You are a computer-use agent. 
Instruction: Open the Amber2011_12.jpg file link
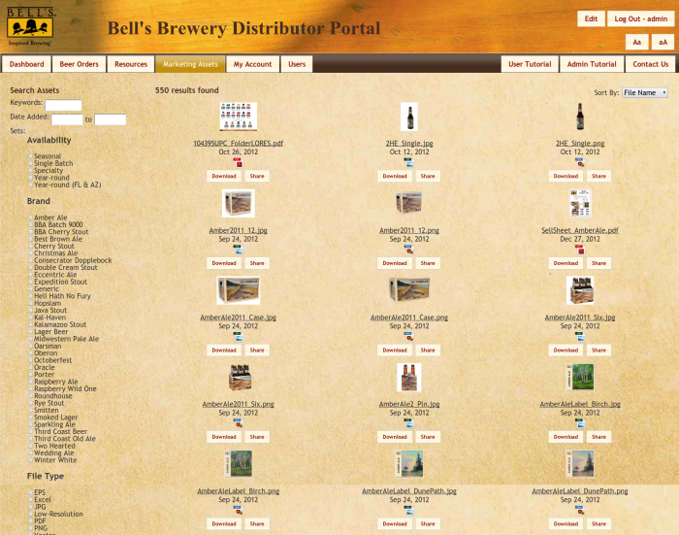point(239,230)
